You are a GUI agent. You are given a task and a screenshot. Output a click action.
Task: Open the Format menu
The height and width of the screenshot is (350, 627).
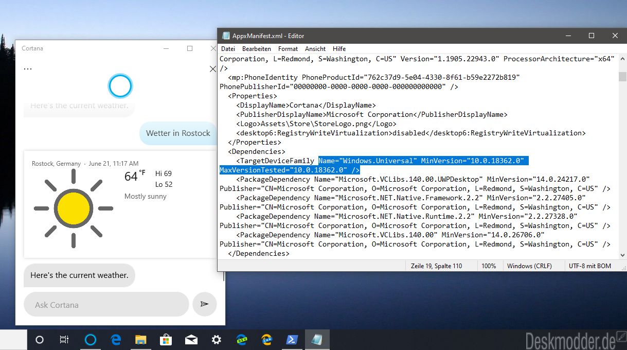pos(288,49)
